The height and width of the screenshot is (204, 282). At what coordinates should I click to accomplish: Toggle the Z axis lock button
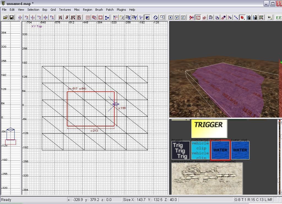coord(183,17)
